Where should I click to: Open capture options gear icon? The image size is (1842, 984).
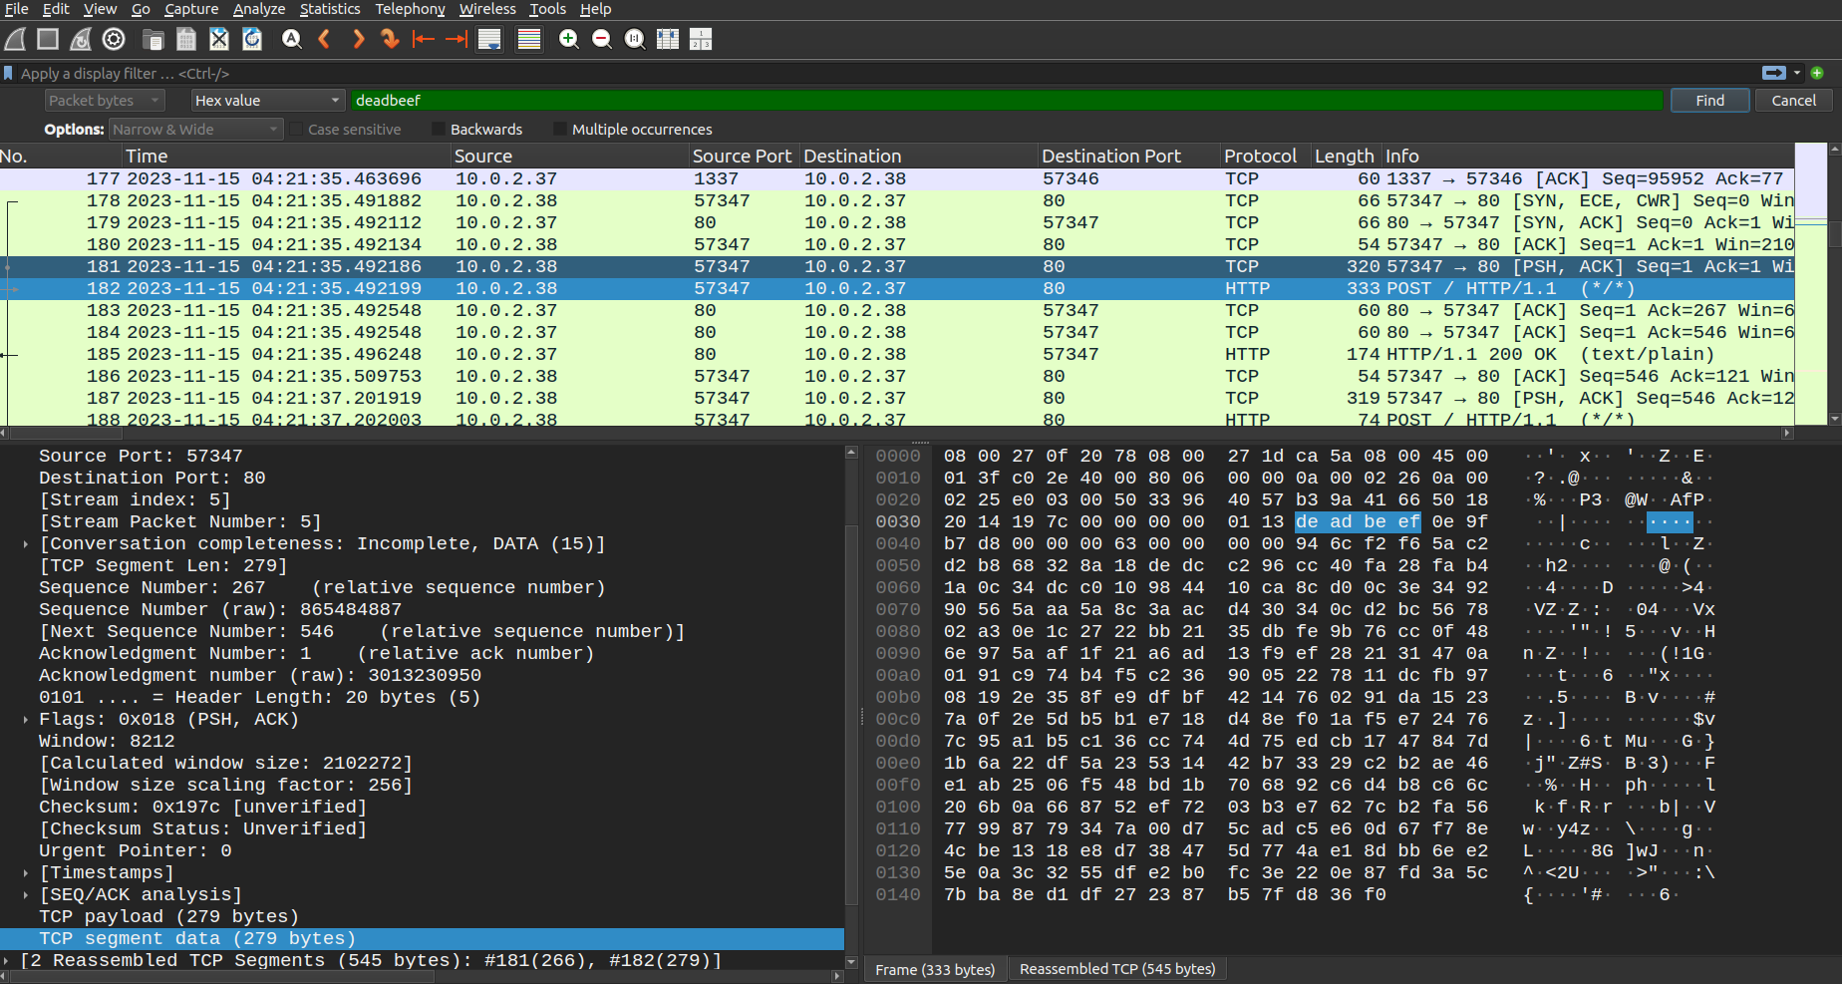(x=115, y=40)
